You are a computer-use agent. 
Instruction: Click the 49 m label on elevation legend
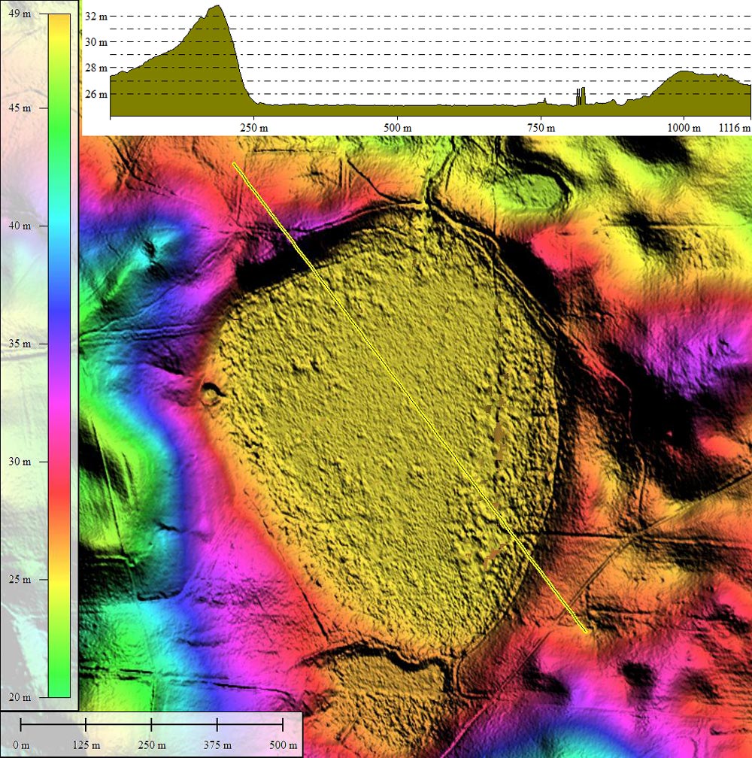[x=20, y=14]
